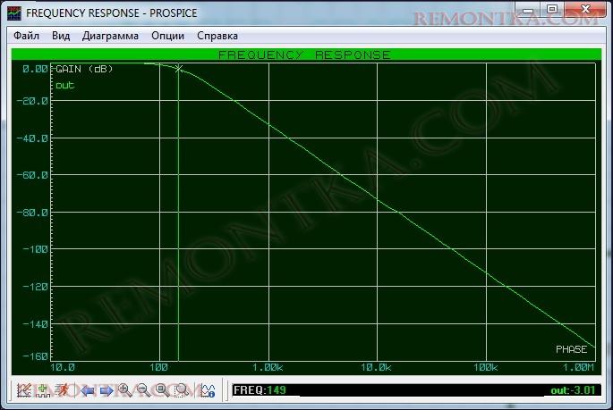
Task: Pan graph left with blue left arrow
Action: click(88, 390)
